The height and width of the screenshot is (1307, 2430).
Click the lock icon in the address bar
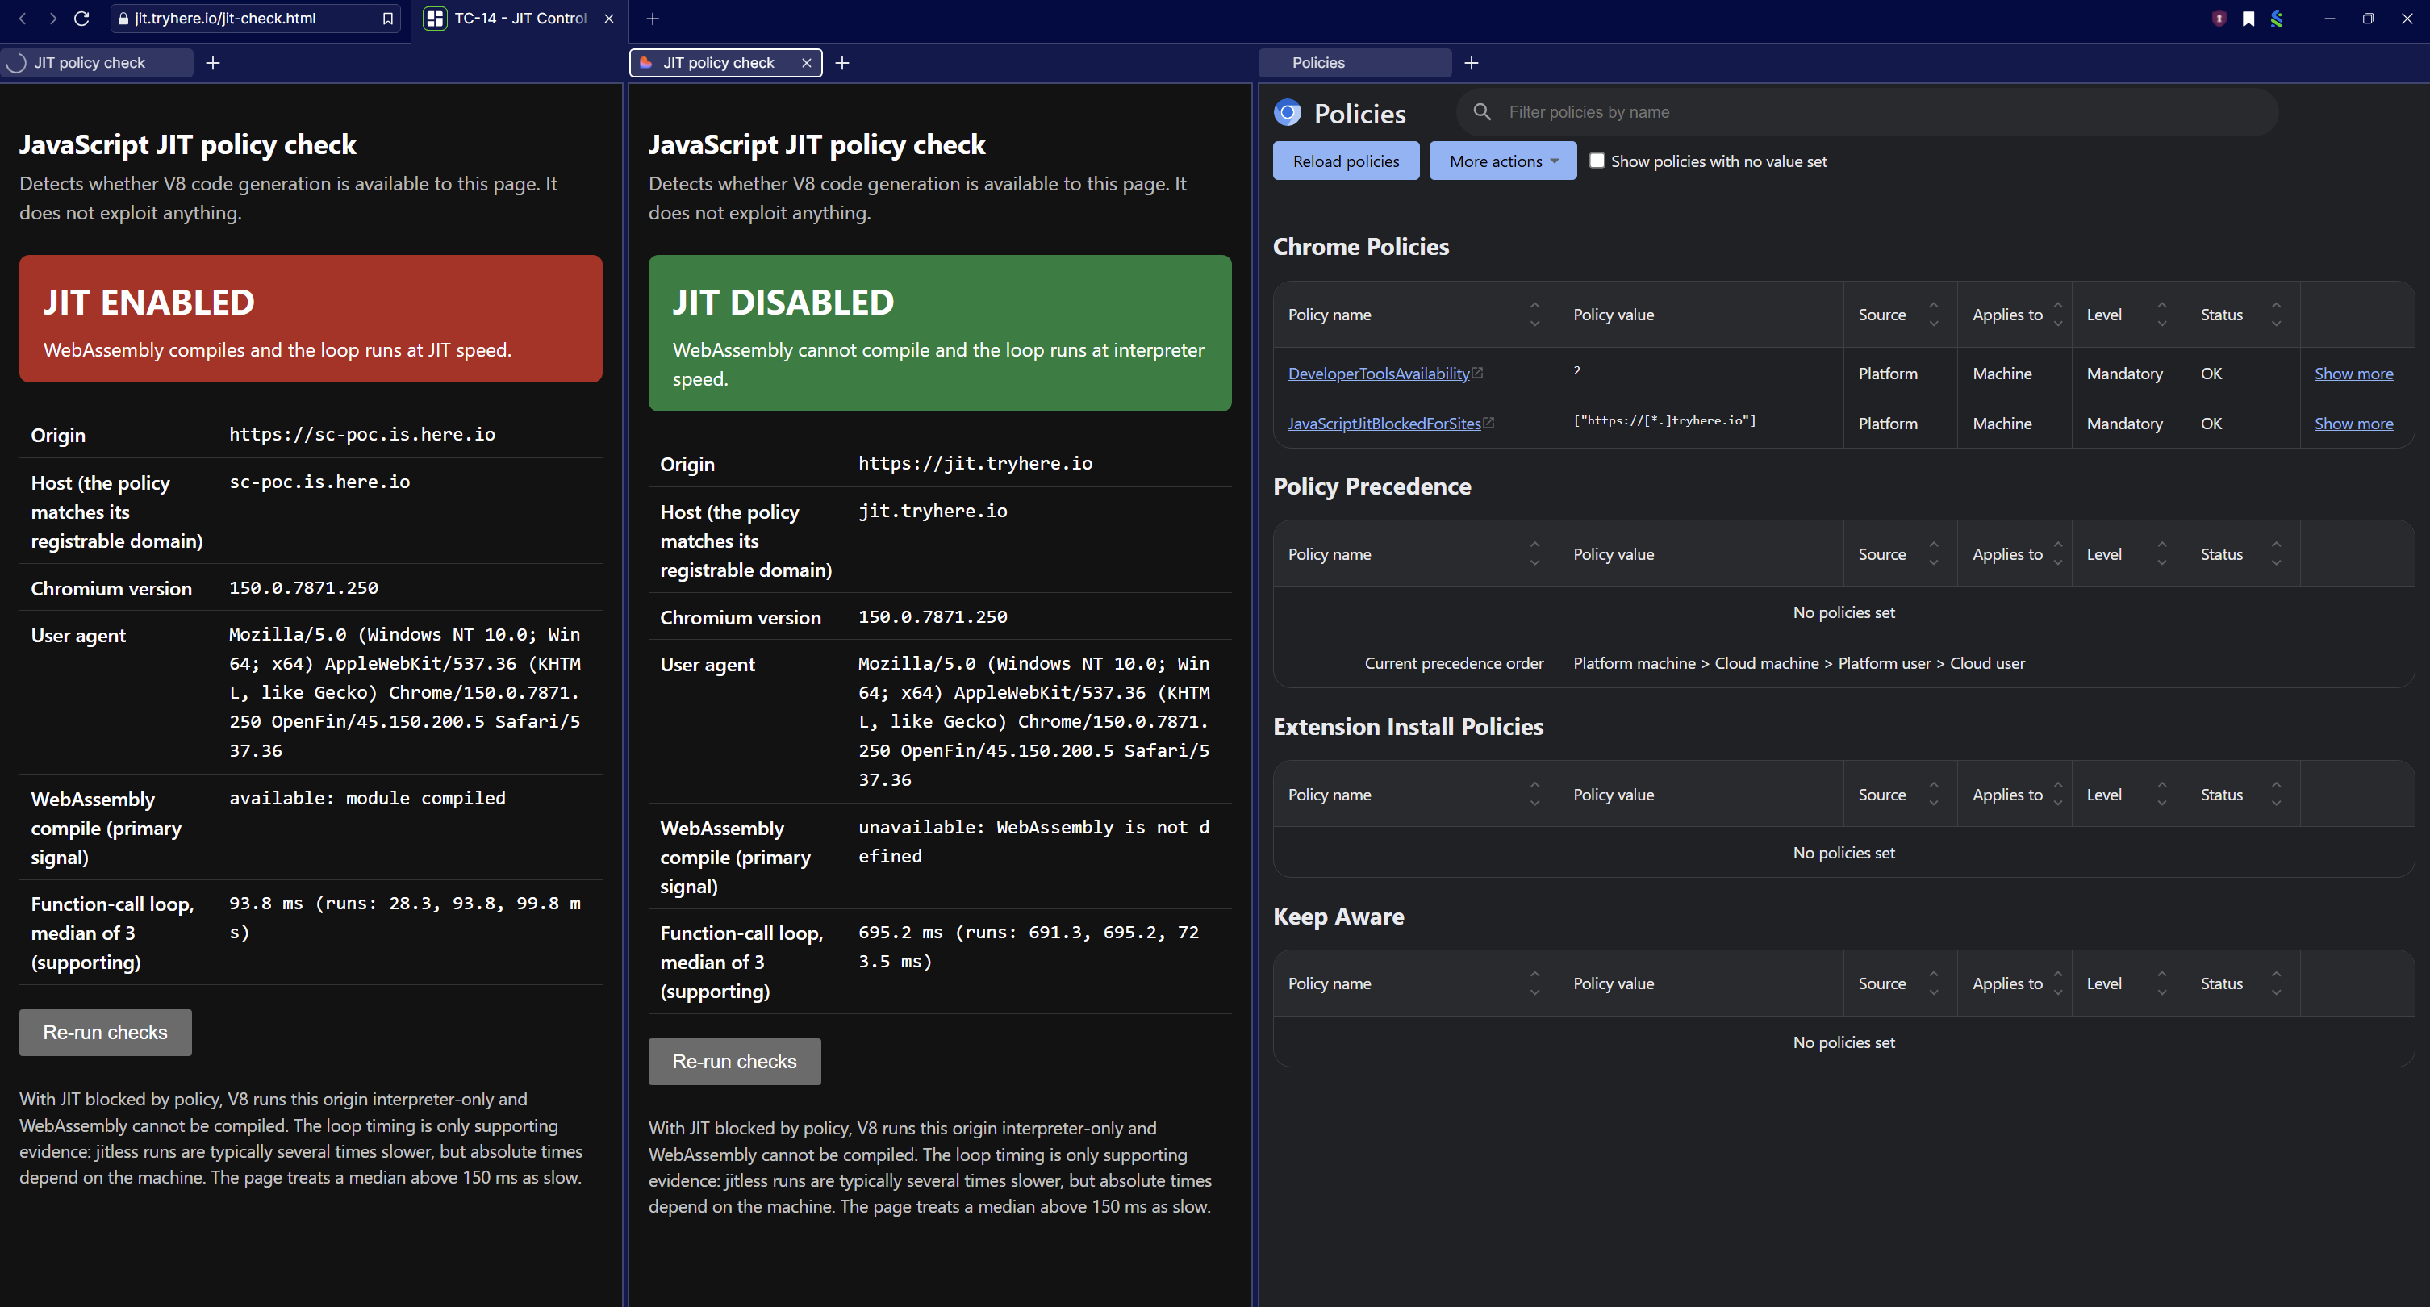point(123,18)
